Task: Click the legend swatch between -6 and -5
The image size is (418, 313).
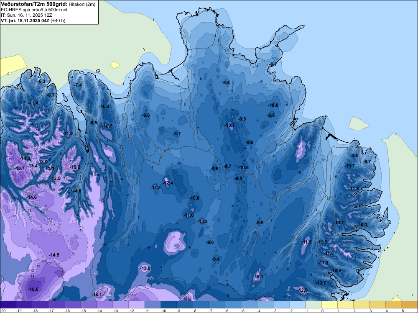Action: (233, 305)
